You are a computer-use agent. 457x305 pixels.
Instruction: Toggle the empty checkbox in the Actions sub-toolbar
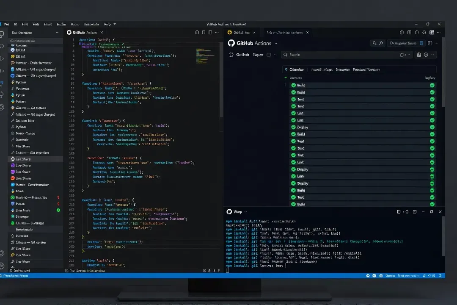[269, 55]
